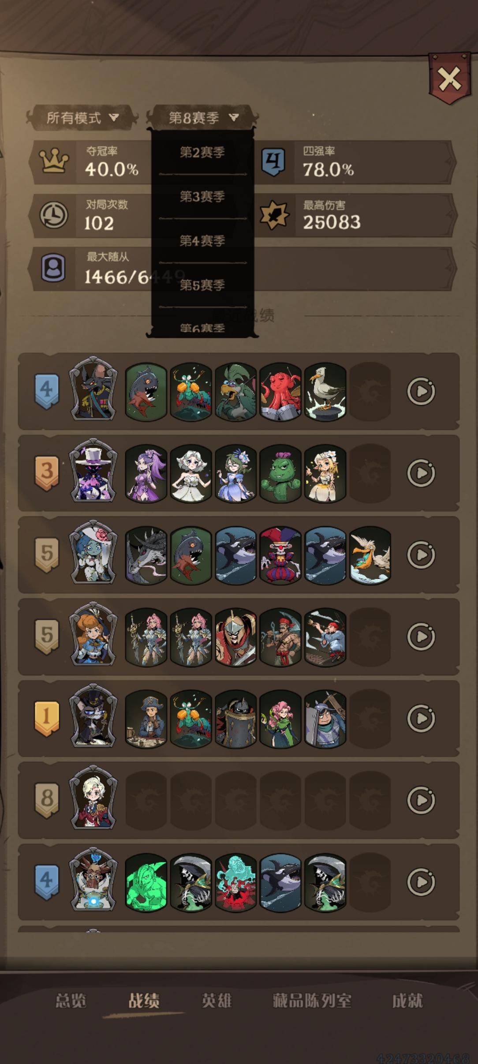Play replay of the first-place match
Screen dimensions: 478x1064
point(421,718)
